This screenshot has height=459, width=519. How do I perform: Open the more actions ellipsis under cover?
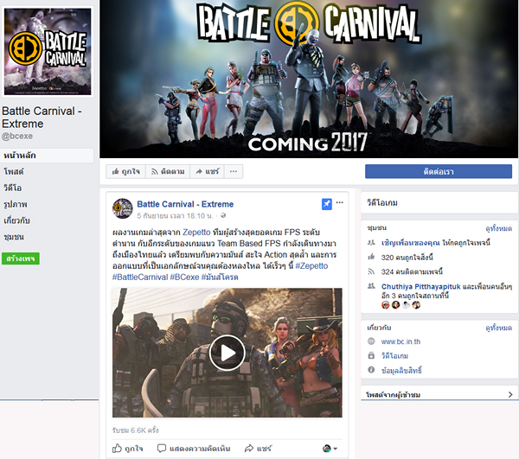tap(233, 172)
